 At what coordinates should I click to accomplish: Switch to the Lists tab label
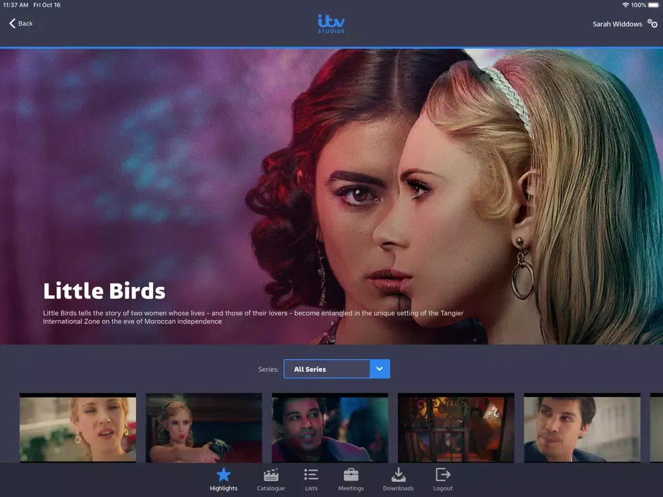[x=311, y=488]
